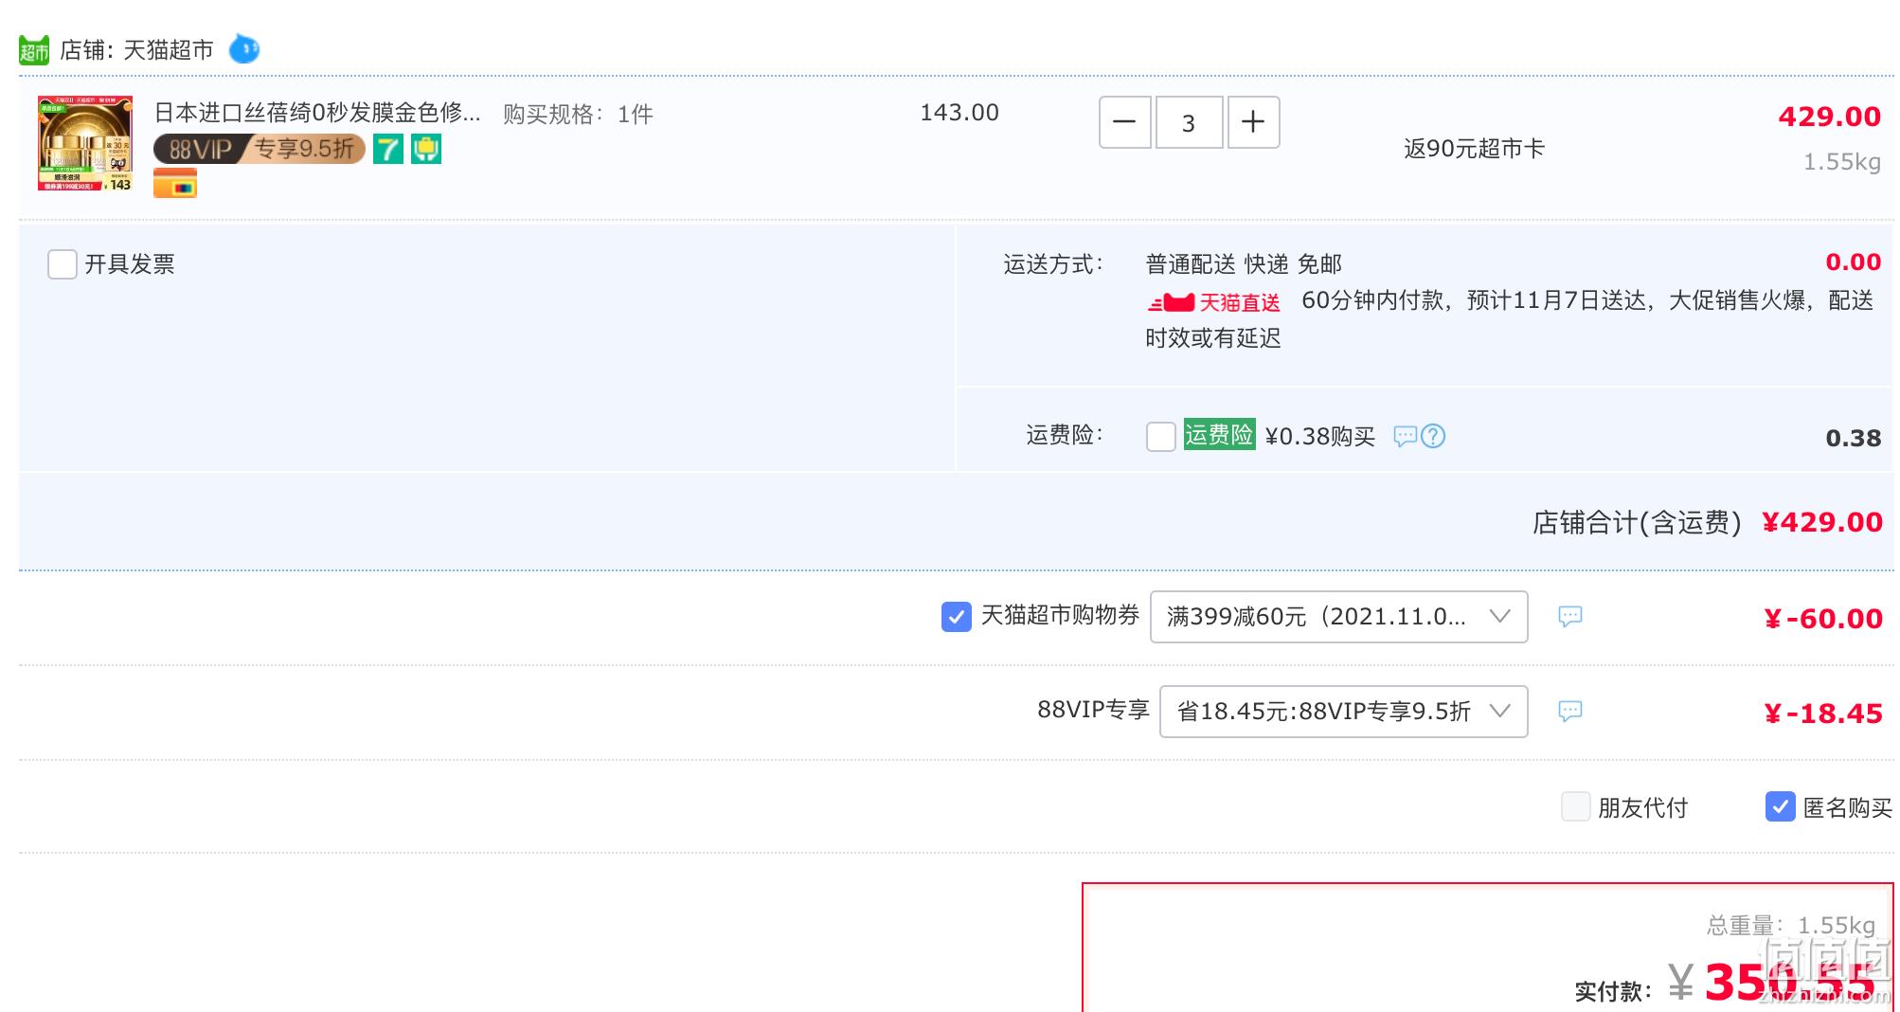
Task: Increase quantity with the plus button
Action: point(1253,122)
